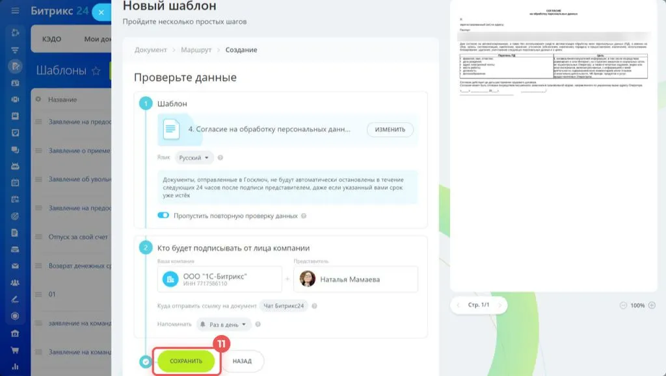Zoom out the document preview with minus icon
This screenshot has height=376, width=666.
point(623,305)
